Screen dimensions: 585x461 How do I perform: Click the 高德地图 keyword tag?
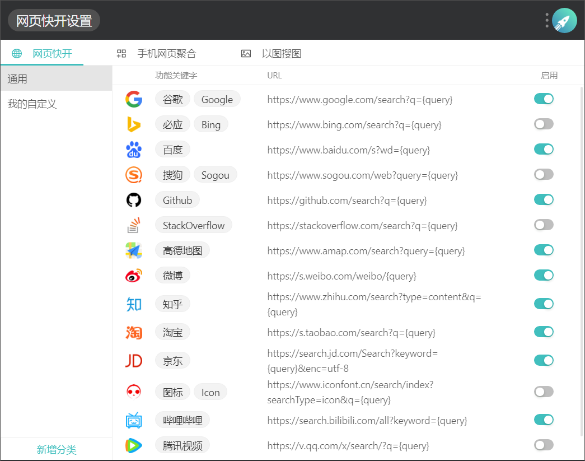[x=182, y=250]
